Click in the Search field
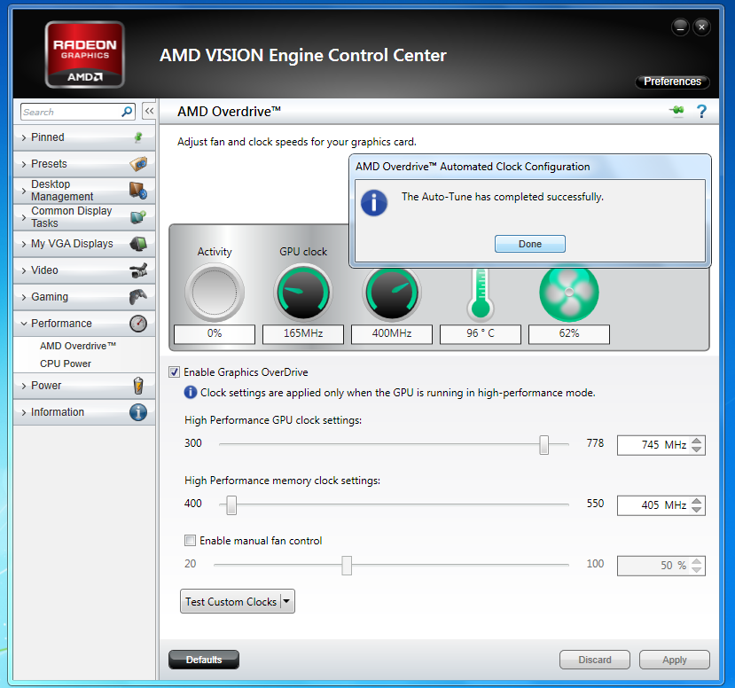This screenshot has height=688, width=735. [70, 112]
